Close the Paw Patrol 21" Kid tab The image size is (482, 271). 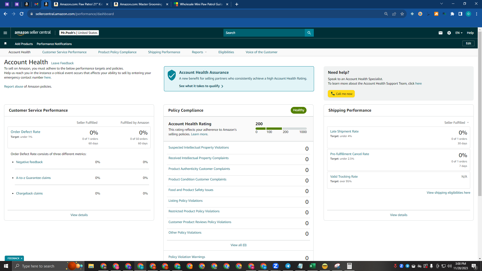click(x=107, y=4)
